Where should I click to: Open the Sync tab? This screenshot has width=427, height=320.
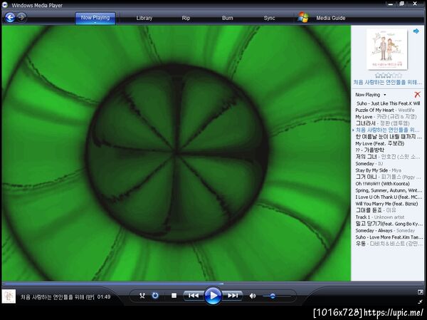[269, 18]
